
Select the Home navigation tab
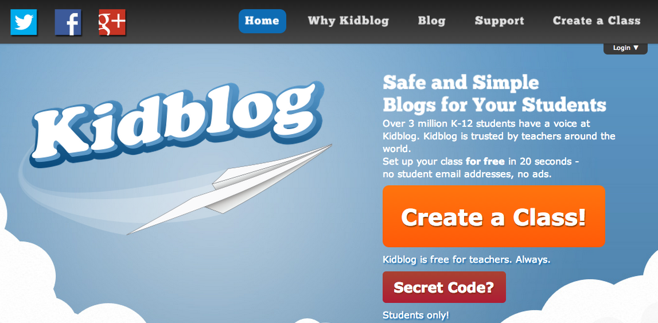262,21
